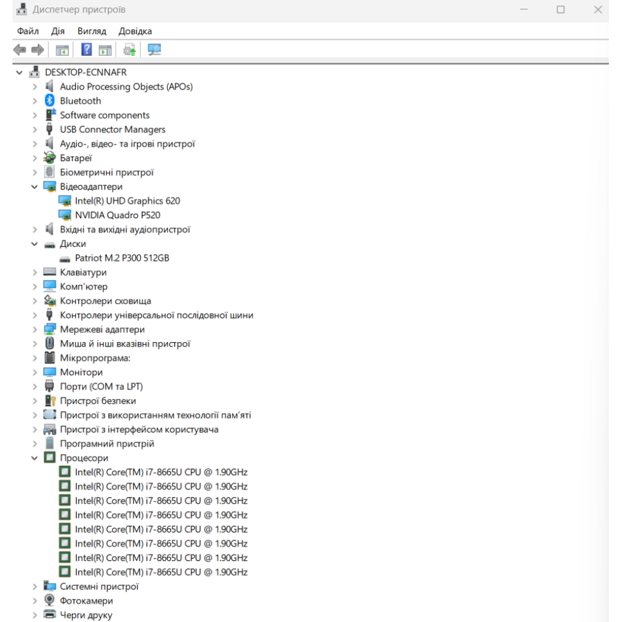The height and width of the screenshot is (622, 622).
Task: Toggle the console tree pane toolbar icon
Action: coord(62,50)
